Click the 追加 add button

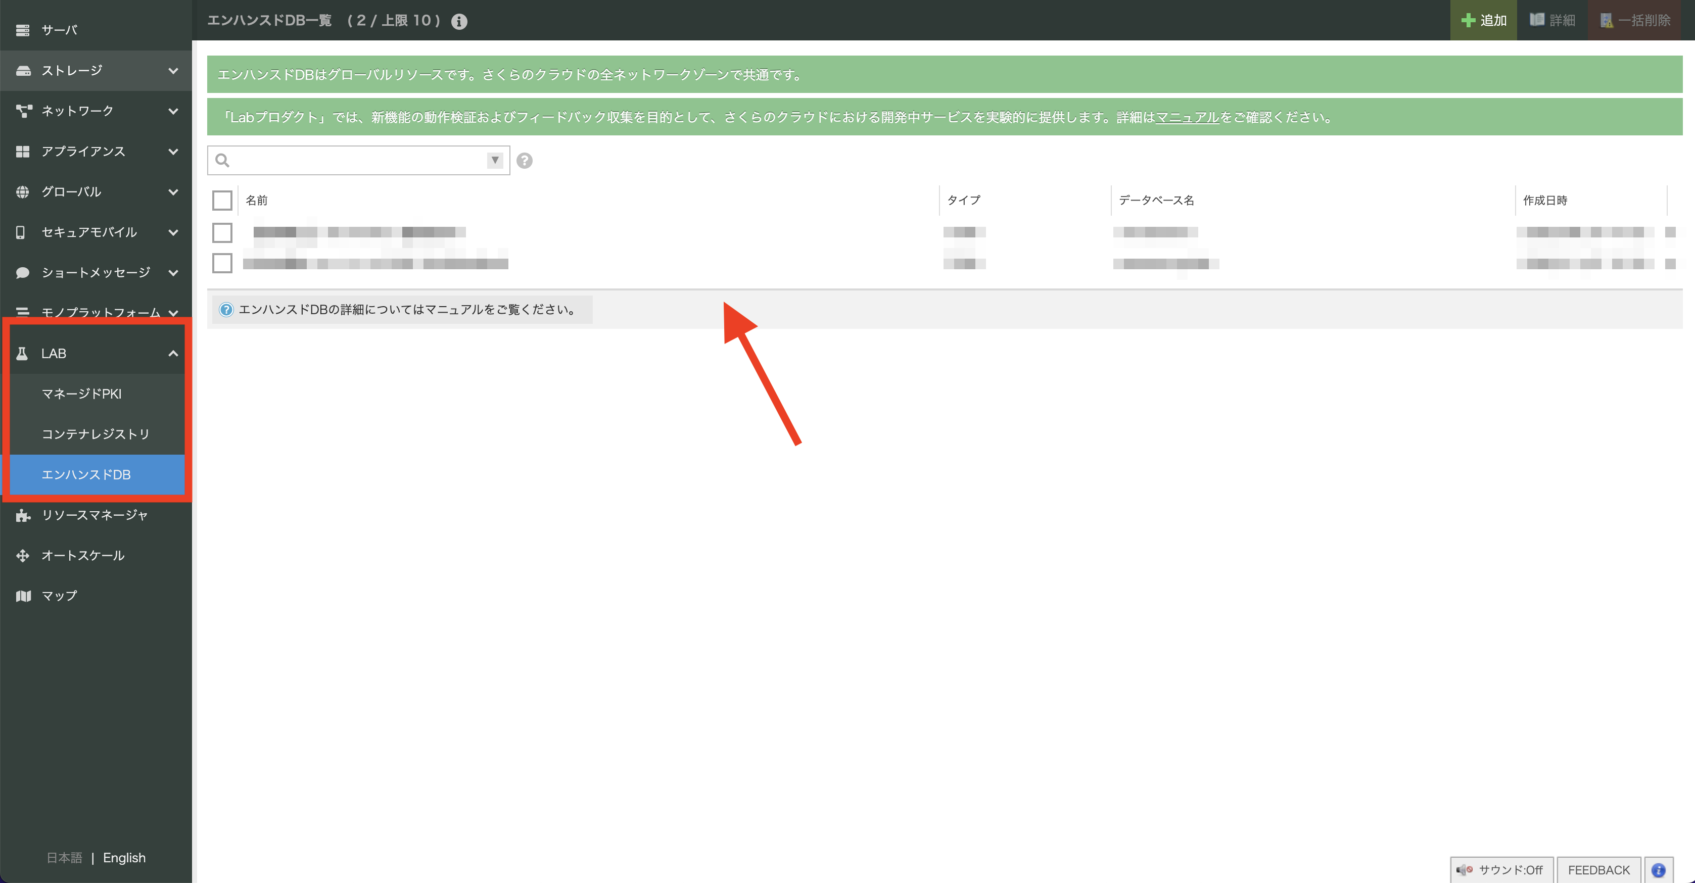[x=1483, y=20]
